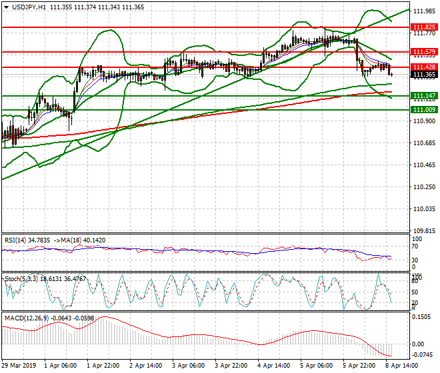Select the red 111.428 resistance price label
440x373 pixels.
(424, 67)
